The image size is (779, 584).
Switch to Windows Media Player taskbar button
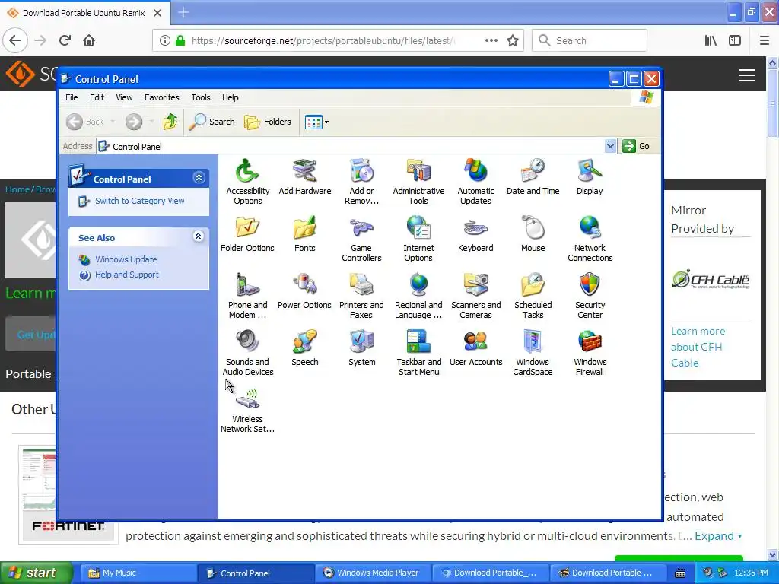pos(373,573)
